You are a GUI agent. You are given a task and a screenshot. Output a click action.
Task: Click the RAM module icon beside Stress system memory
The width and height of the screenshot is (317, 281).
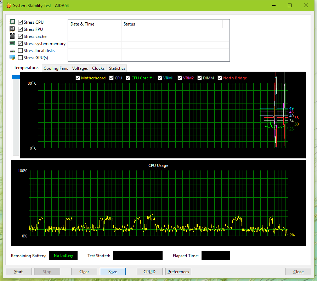tap(12, 43)
